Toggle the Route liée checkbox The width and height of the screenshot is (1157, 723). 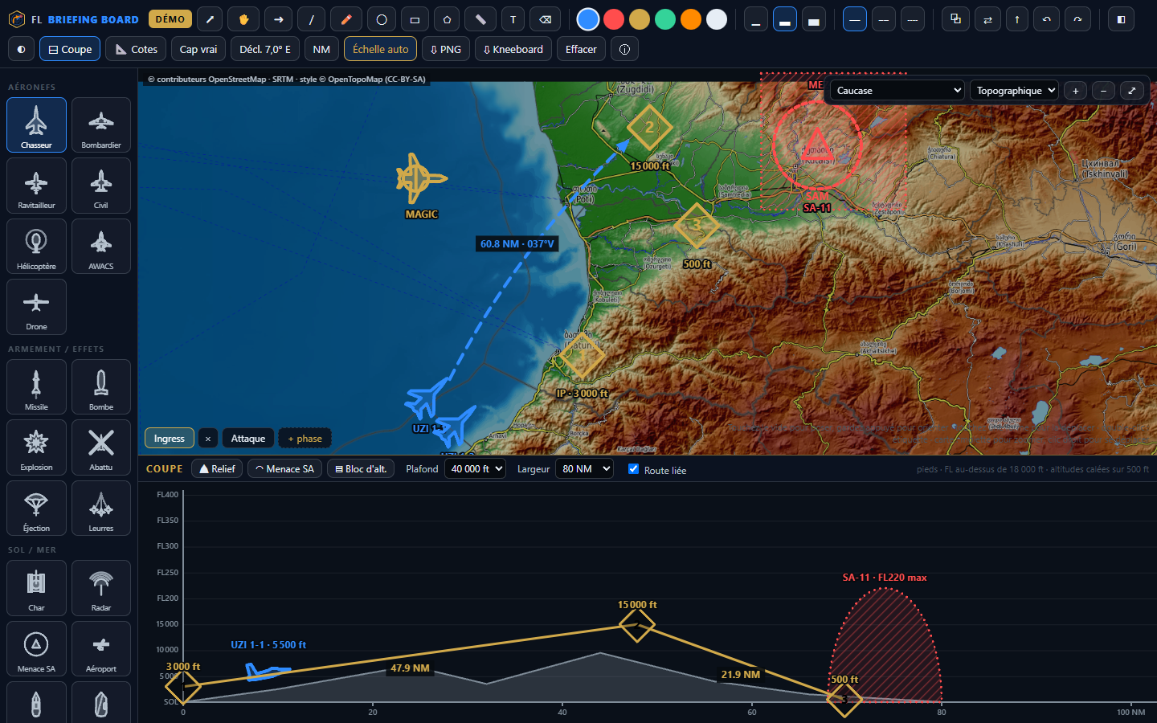pos(634,469)
